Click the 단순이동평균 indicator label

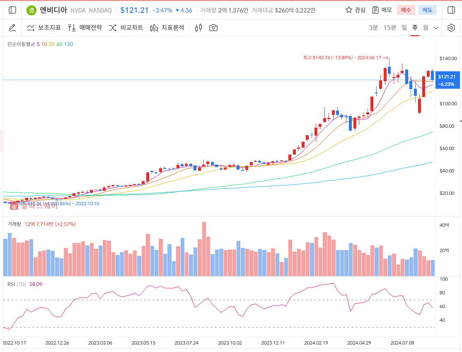click(21, 44)
